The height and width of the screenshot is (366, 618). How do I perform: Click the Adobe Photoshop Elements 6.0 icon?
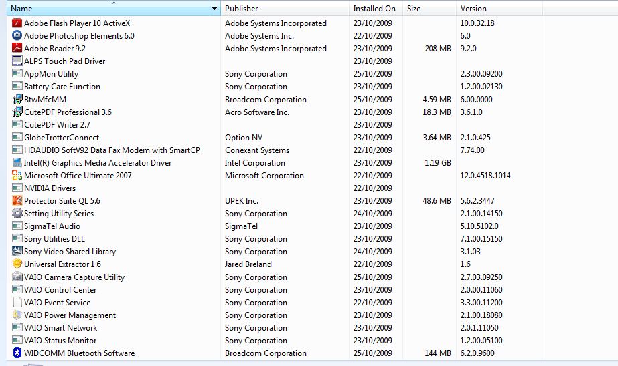(x=17, y=36)
